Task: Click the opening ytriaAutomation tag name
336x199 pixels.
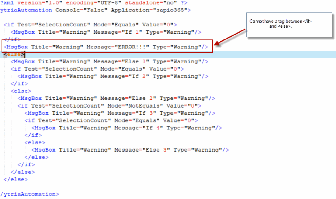Action: coord(26,10)
